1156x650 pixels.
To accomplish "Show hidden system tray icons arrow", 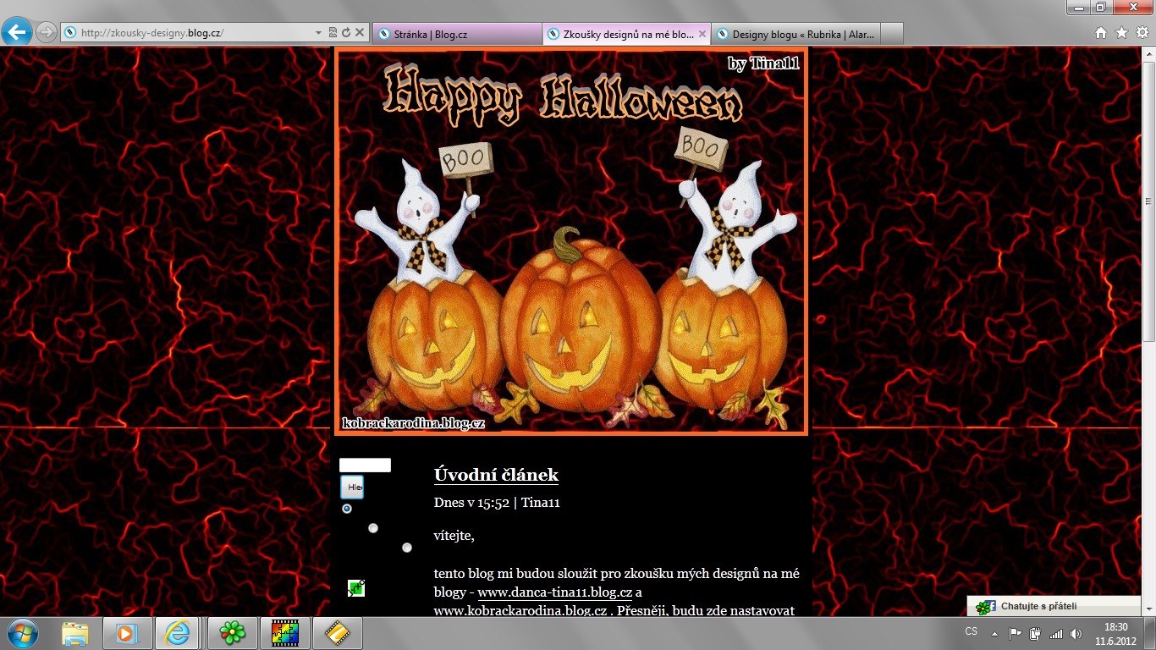I will (x=995, y=633).
